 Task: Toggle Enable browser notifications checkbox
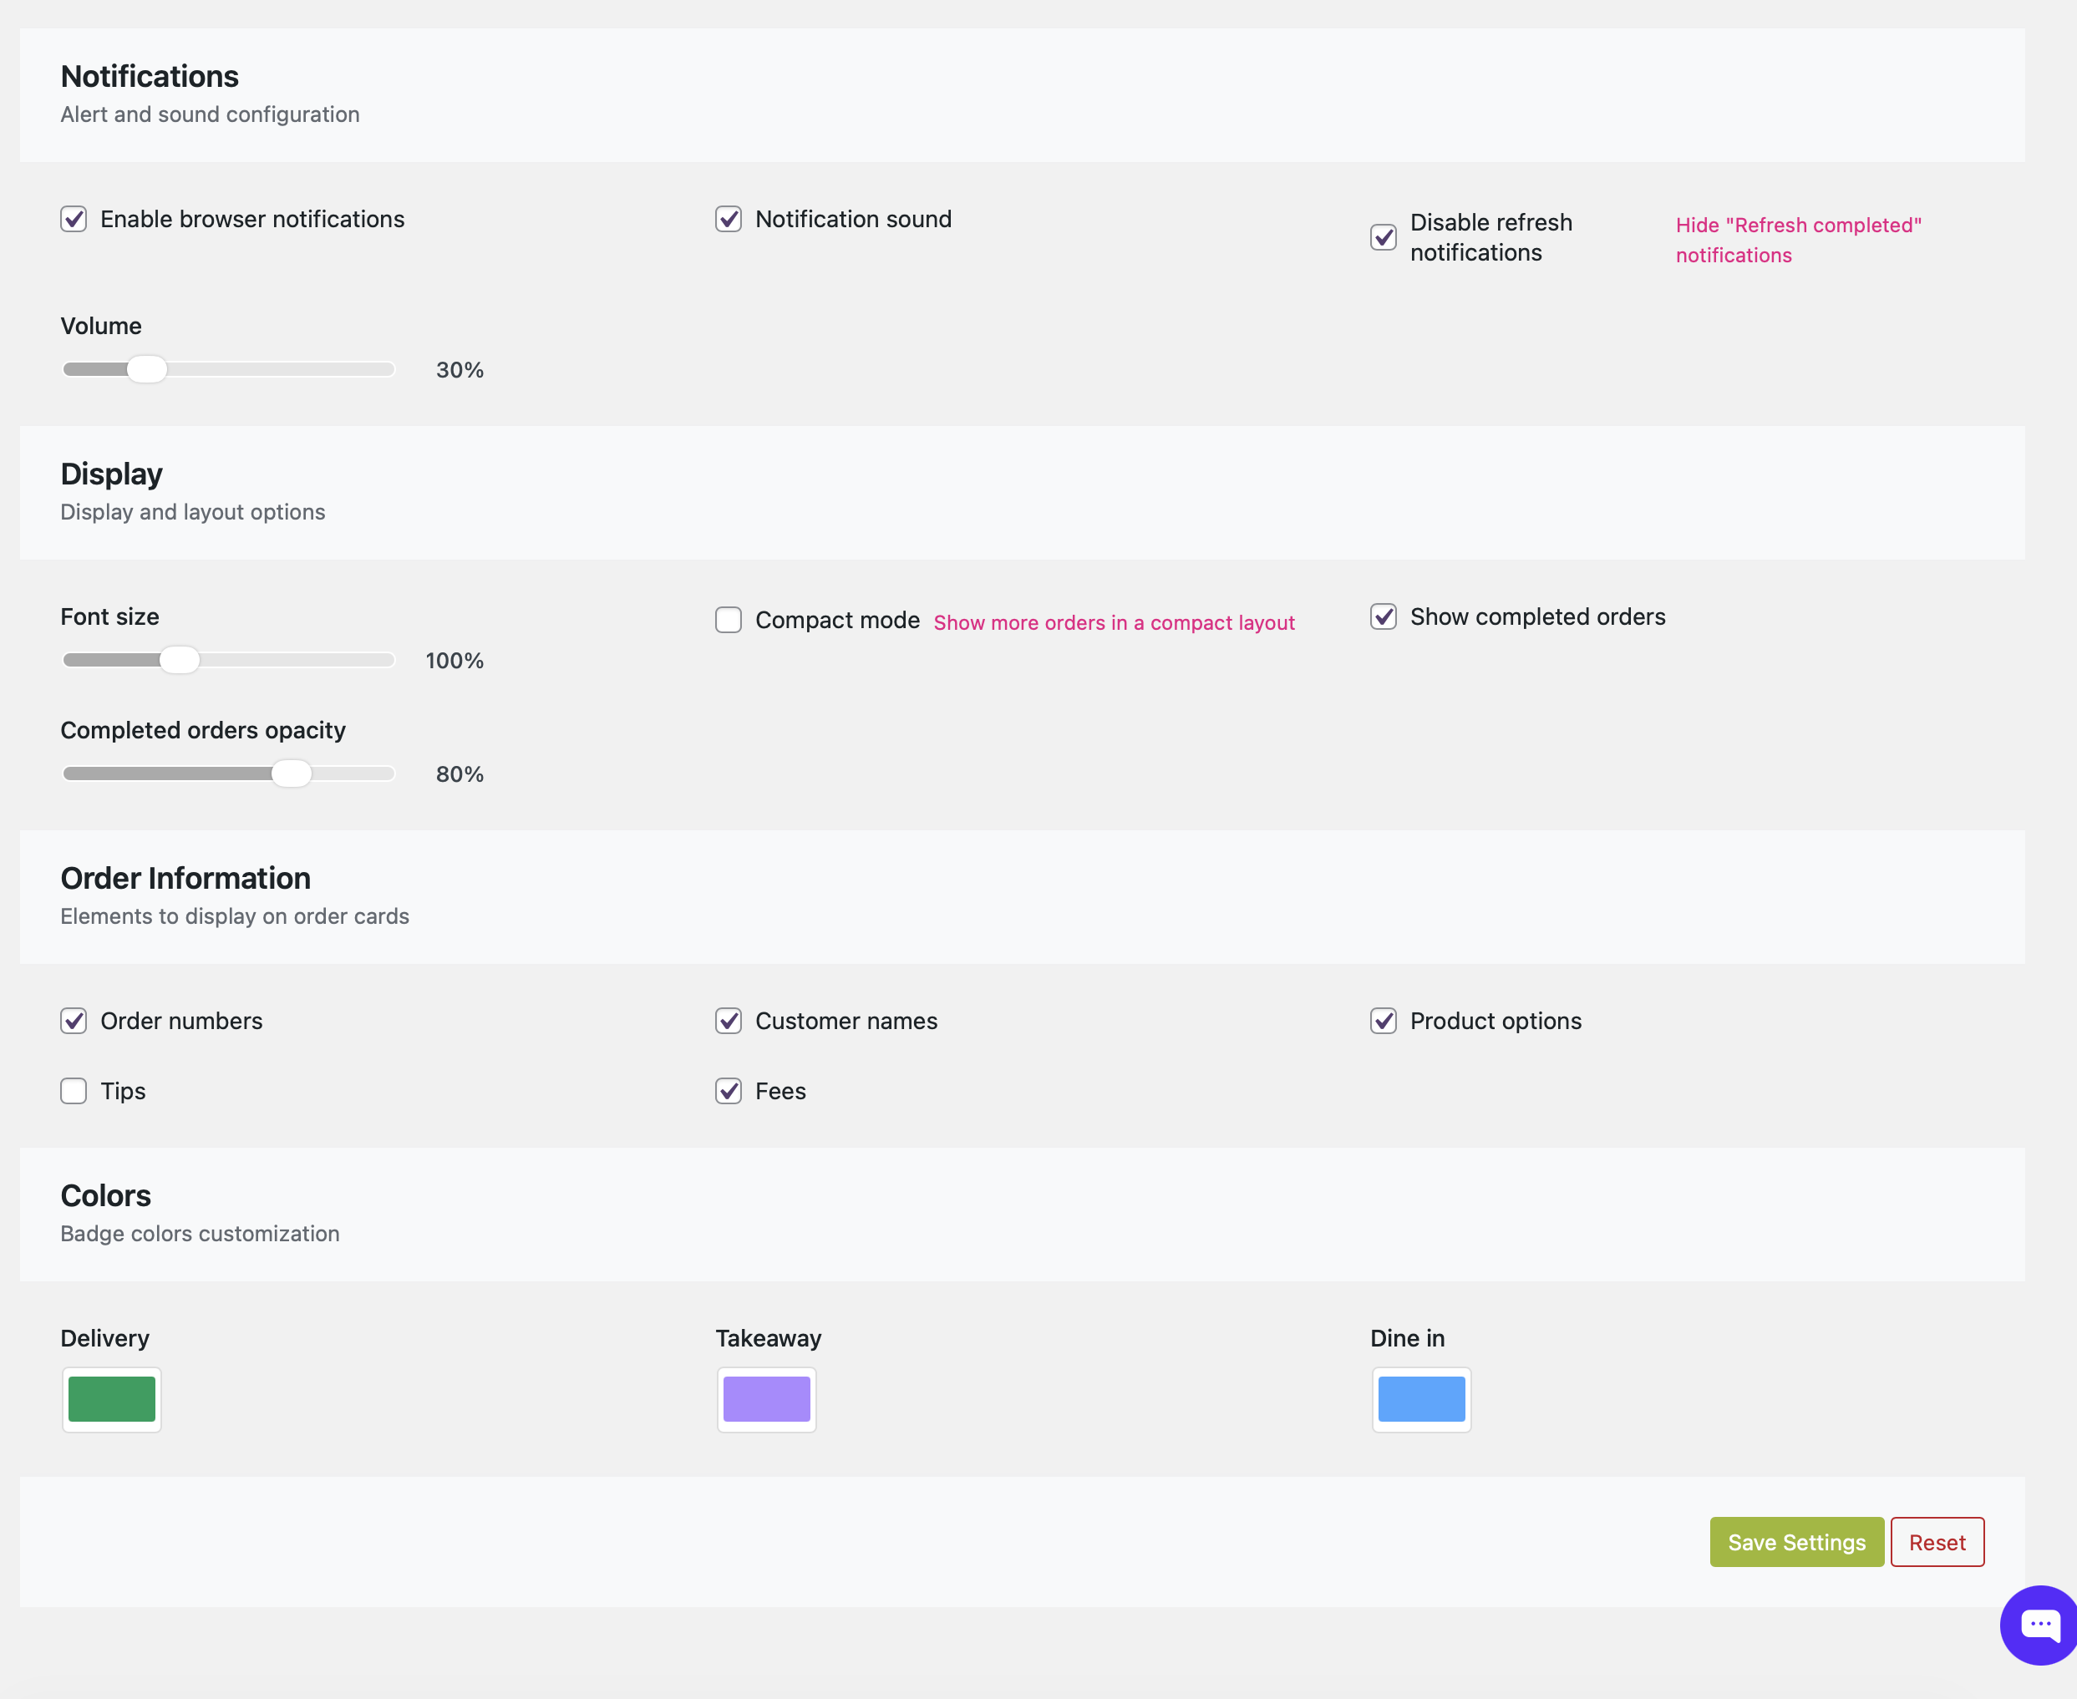74,219
